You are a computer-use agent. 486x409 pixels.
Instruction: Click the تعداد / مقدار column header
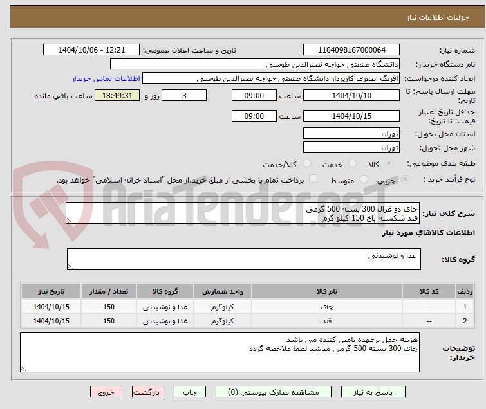click(x=109, y=291)
